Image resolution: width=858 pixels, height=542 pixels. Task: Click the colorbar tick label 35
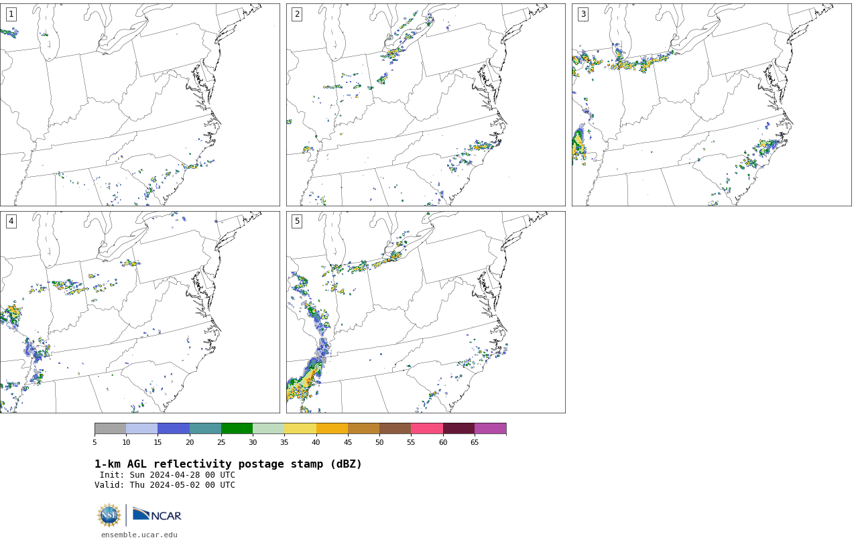(284, 442)
